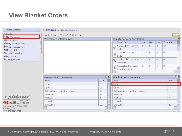Expand the Order Management node
The width and height of the screenshot is (182, 136).
[5, 47]
